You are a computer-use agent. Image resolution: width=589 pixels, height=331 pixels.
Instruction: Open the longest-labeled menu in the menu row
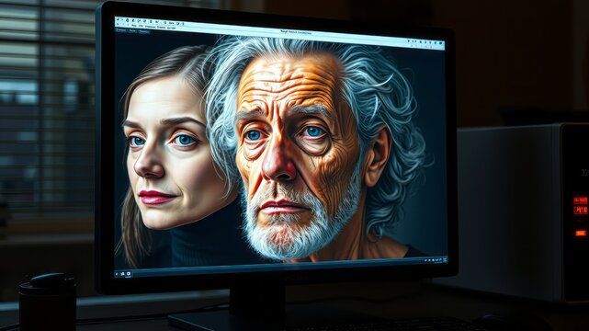click(x=151, y=27)
